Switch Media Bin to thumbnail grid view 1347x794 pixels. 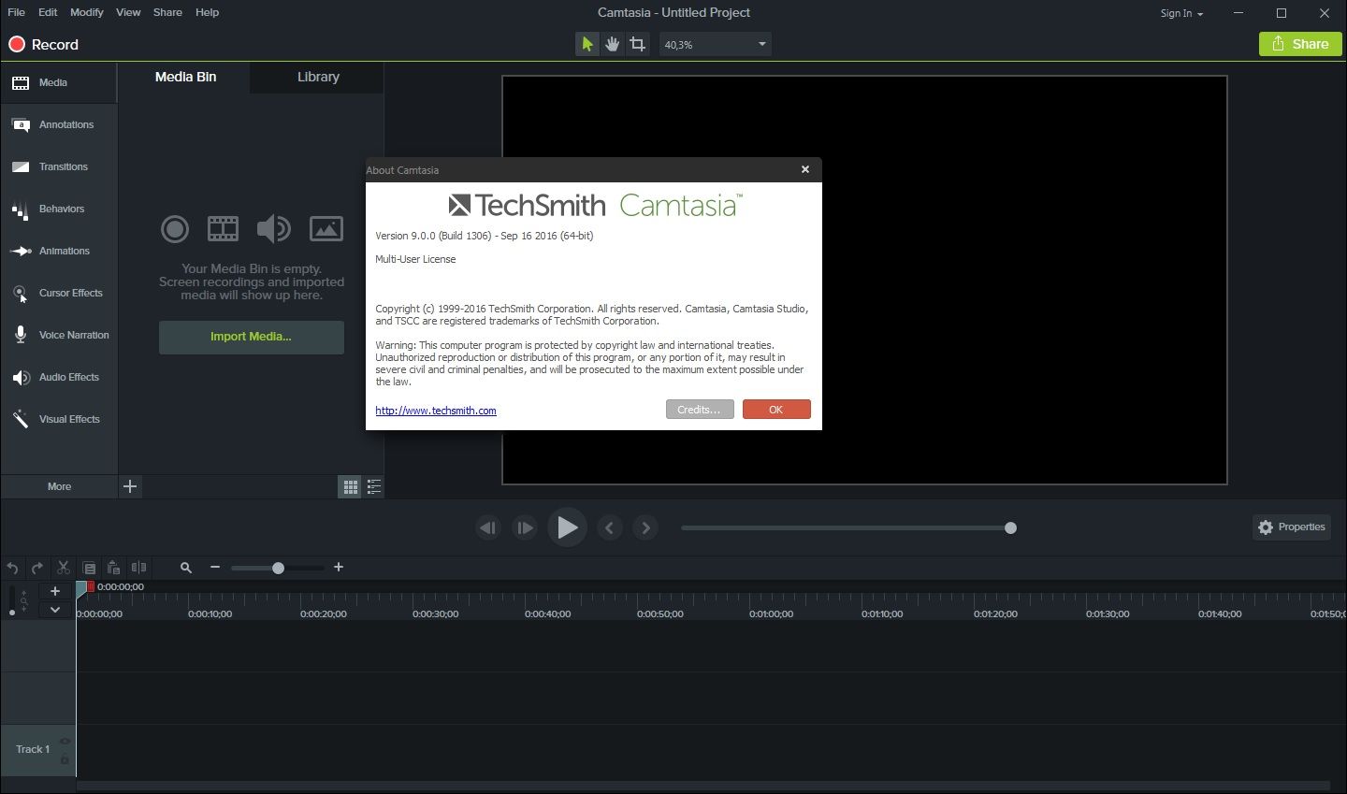(350, 486)
